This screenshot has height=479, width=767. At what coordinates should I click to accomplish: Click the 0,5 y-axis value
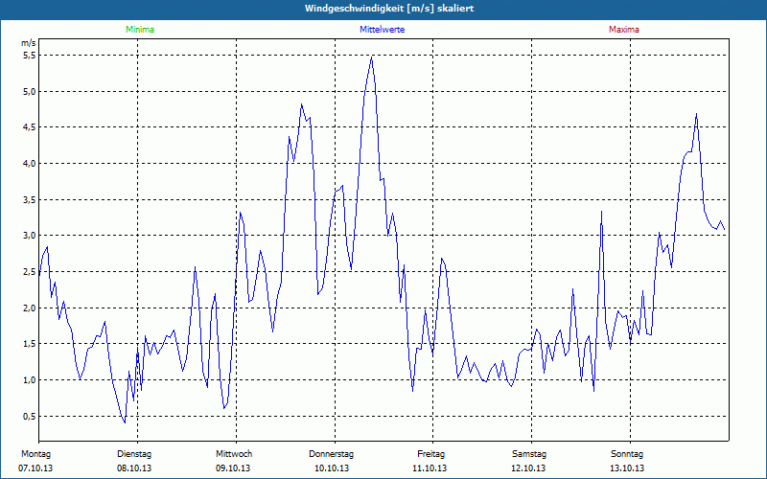30,416
